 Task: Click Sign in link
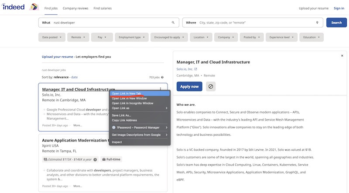[x=339, y=8]
